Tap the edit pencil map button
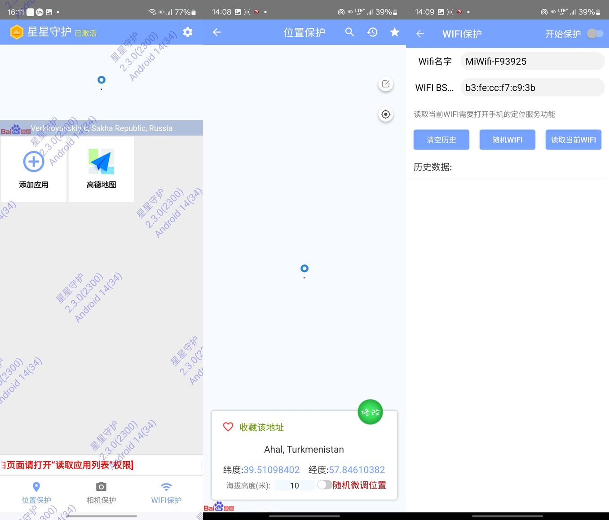609x520 pixels. point(385,84)
